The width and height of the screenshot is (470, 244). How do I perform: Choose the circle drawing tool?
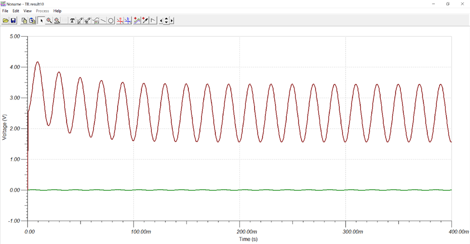pyautogui.click(x=111, y=21)
